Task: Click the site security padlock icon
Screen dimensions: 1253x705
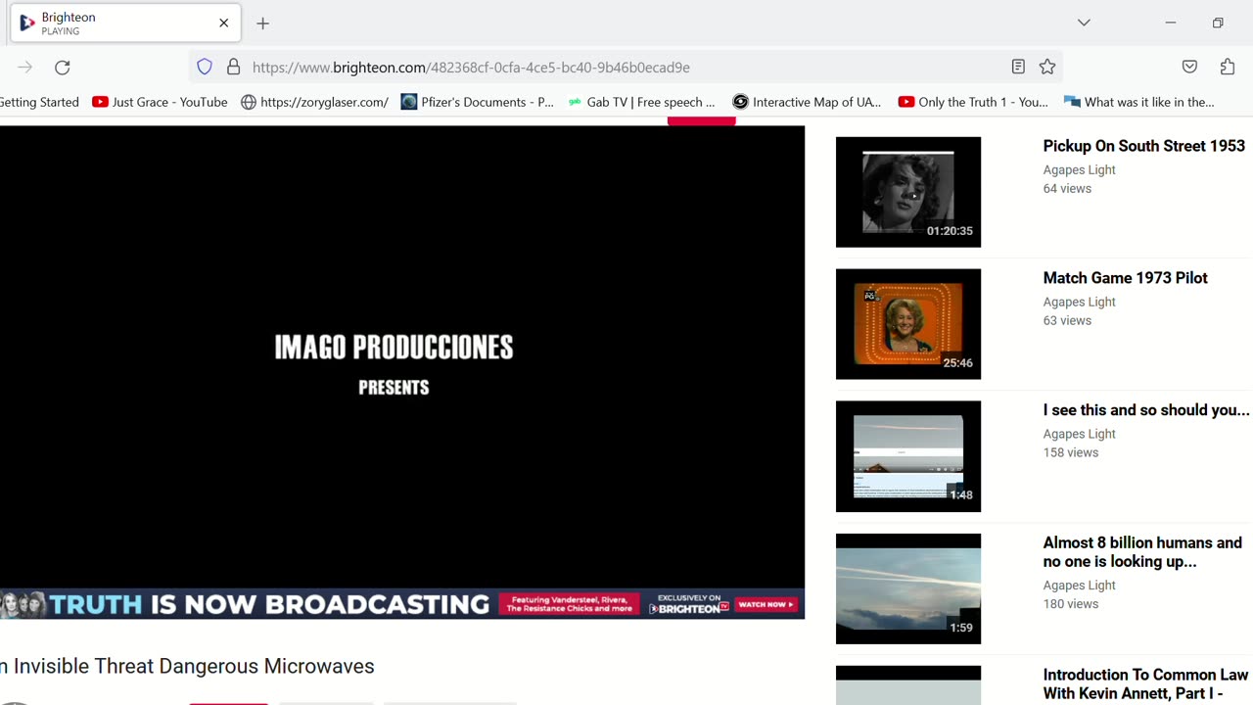Action: tap(233, 67)
